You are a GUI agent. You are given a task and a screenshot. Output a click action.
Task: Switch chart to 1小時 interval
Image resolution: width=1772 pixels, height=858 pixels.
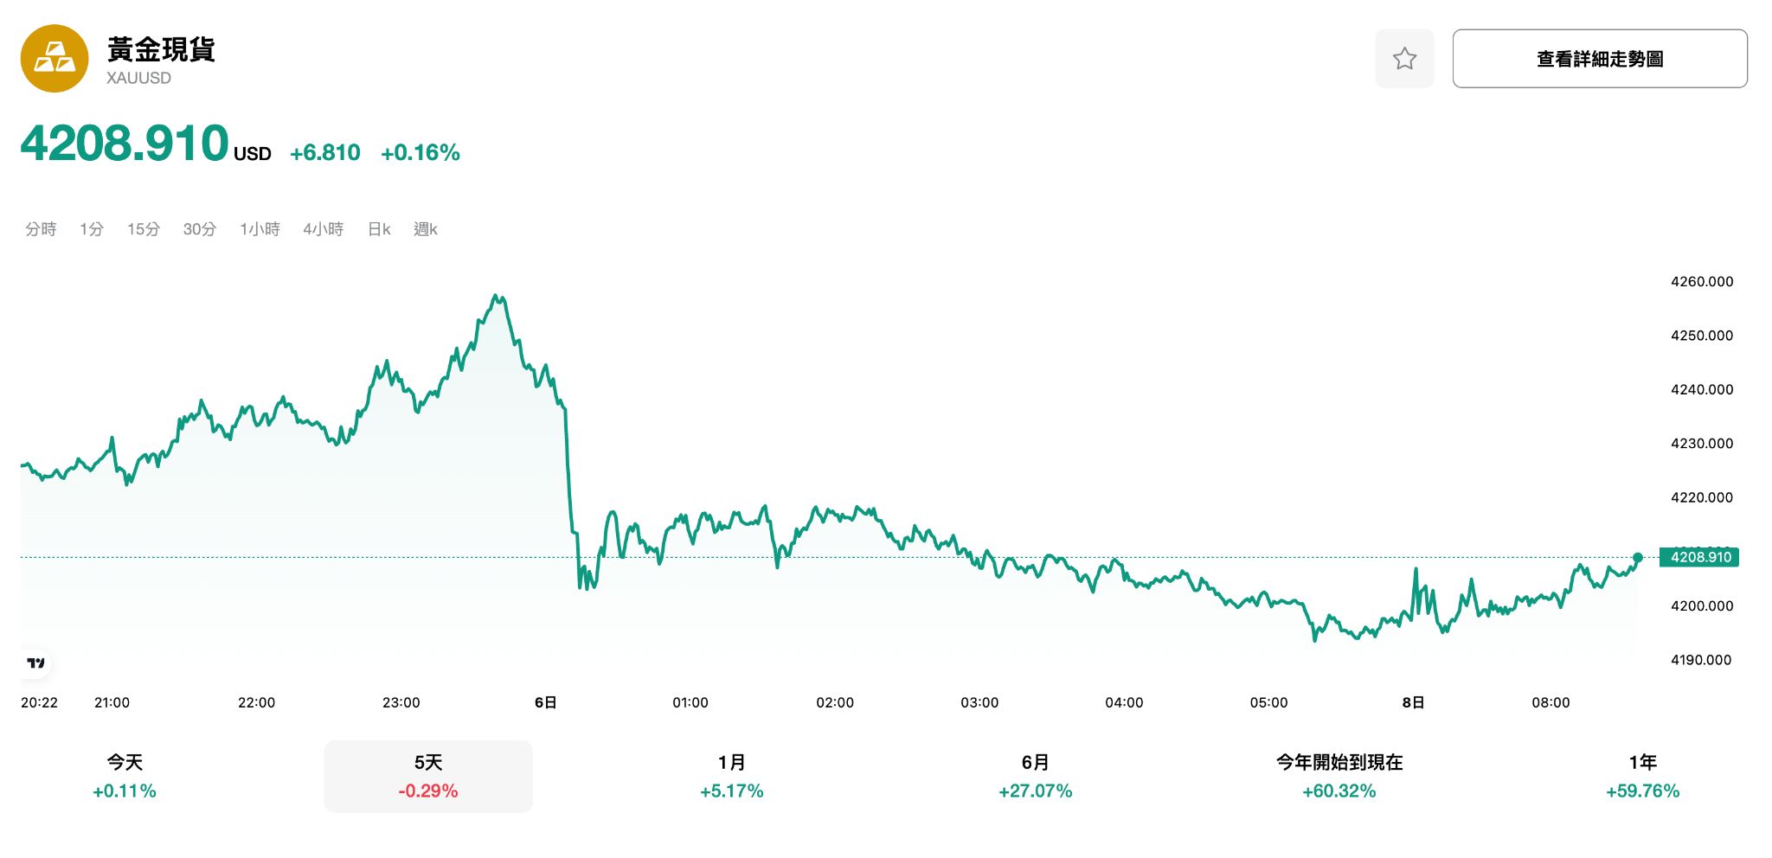pyautogui.click(x=260, y=229)
